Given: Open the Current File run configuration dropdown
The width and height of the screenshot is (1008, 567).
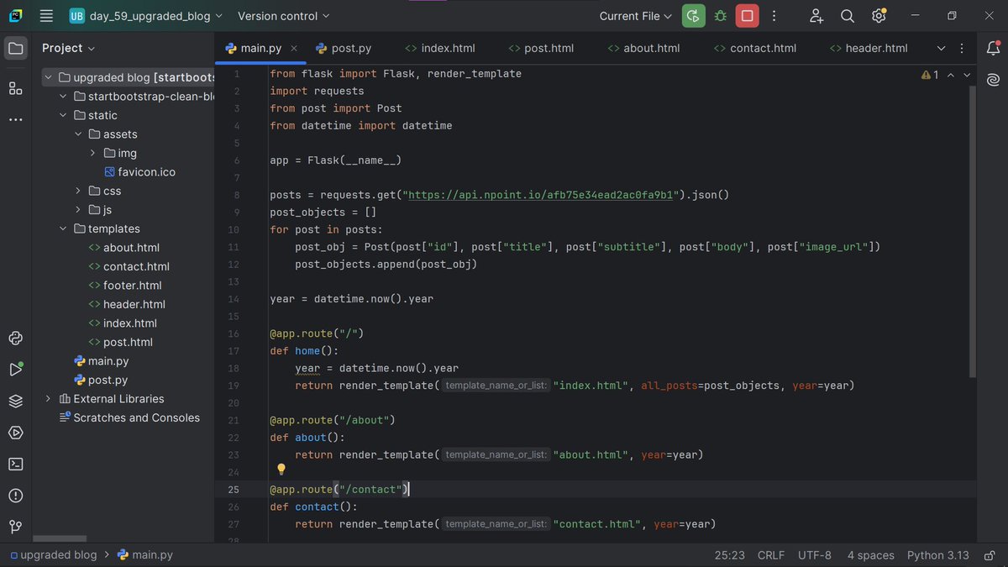Looking at the screenshot, I should [636, 16].
